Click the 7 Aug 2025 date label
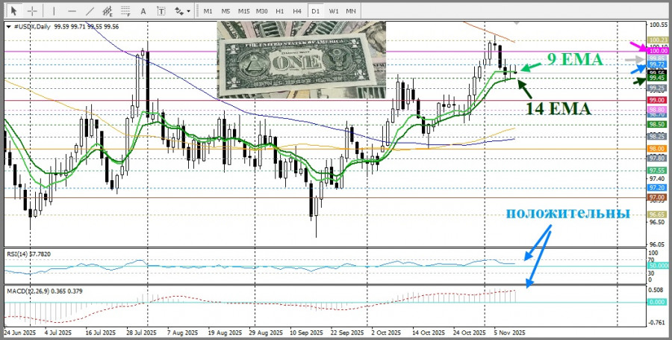 (x=184, y=333)
